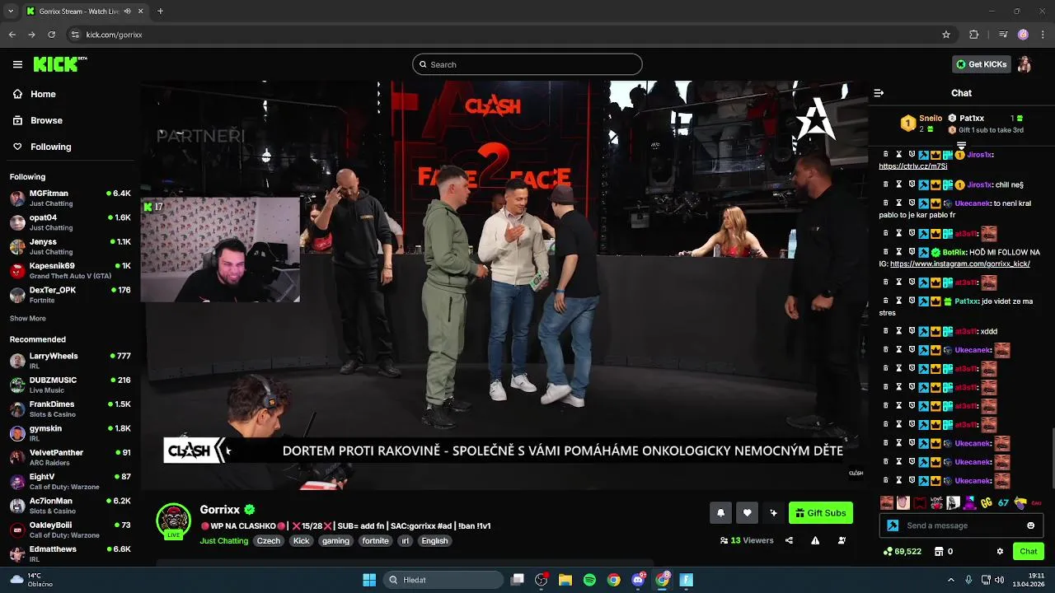The height and width of the screenshot is (593, 1055).
Task: Open Jenyss channel from sidebar
Action: click(70, 246)
